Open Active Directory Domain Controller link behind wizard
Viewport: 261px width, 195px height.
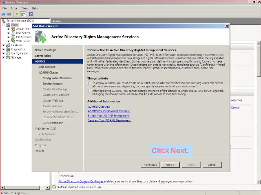(x=81, y=181)
